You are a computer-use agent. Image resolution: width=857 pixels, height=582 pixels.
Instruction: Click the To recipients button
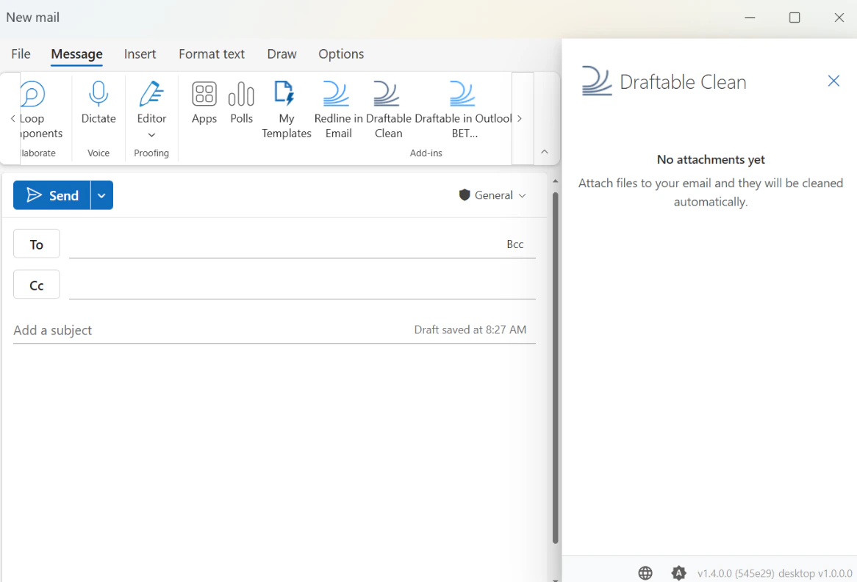point(37,244)
